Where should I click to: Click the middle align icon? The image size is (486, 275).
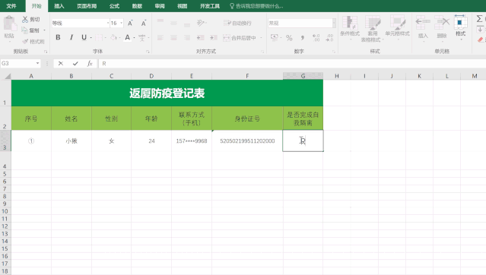(173, 23)
